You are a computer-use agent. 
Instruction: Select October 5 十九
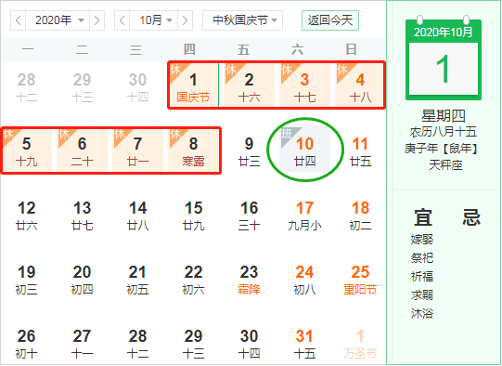27,150
